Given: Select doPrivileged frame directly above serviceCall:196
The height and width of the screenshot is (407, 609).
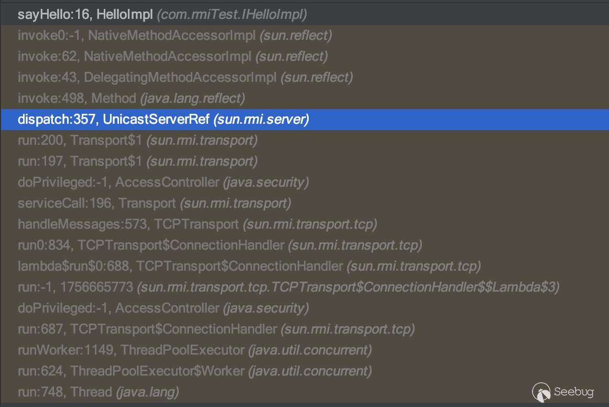Looking at the screenshot, I should [x=162, y=182].
